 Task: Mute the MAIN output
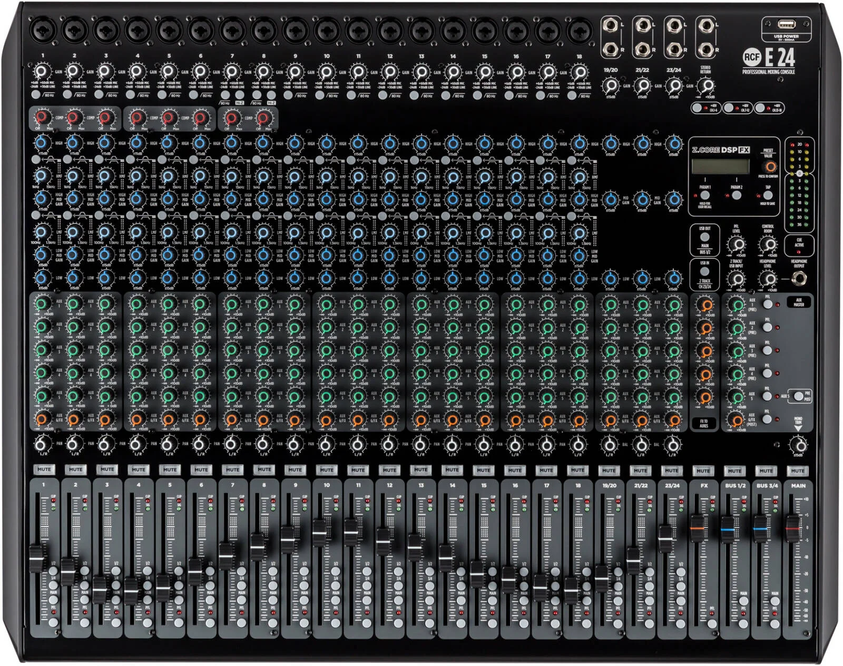(x=797, y=471)
